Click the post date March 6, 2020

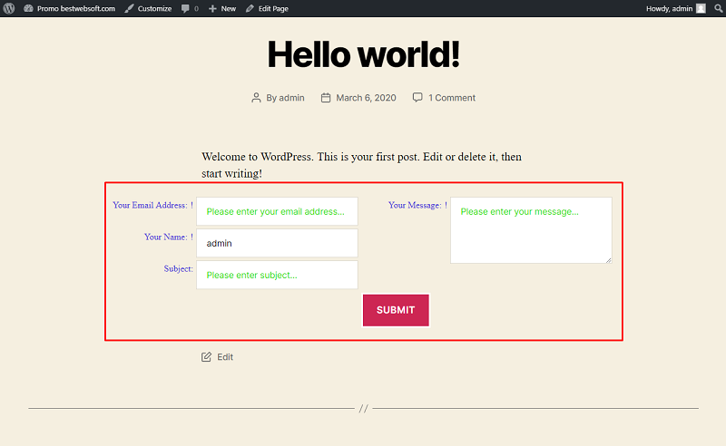tap(366, 98)
